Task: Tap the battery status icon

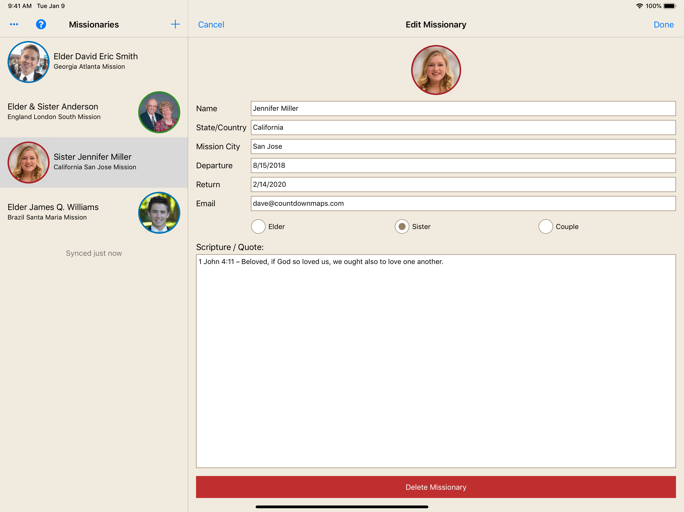Action: tap(670, 6)
